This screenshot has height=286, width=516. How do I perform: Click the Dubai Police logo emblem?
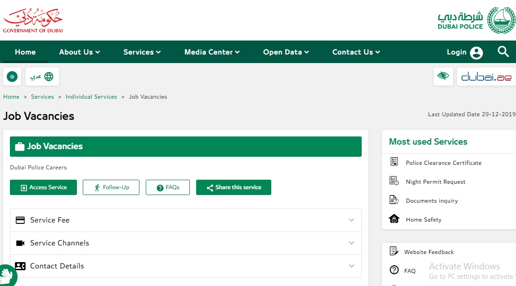(501, 20)
